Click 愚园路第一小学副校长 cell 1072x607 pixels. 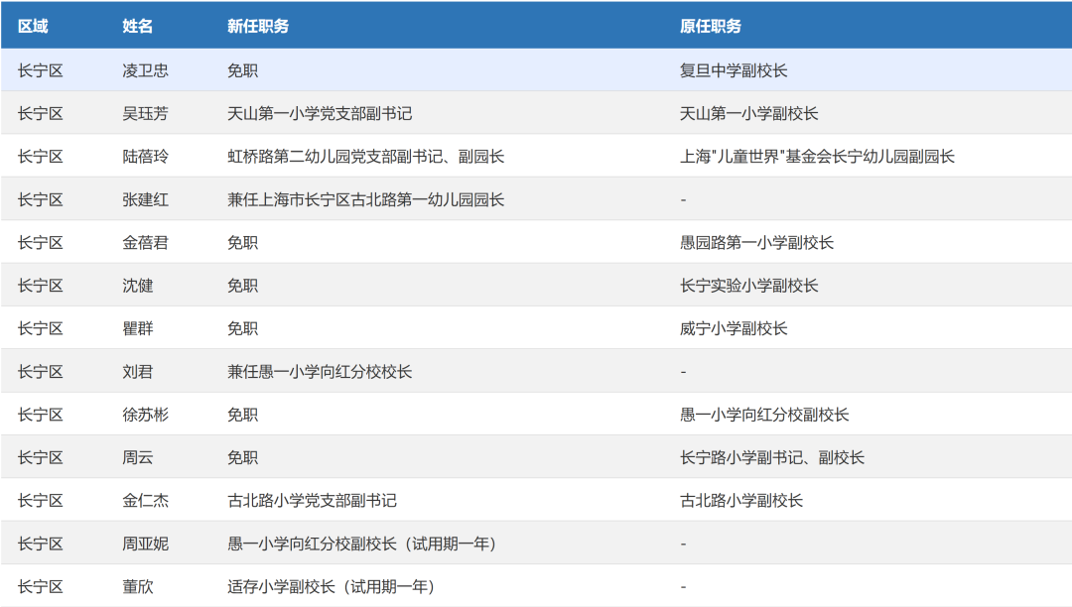tap(756, 242)
